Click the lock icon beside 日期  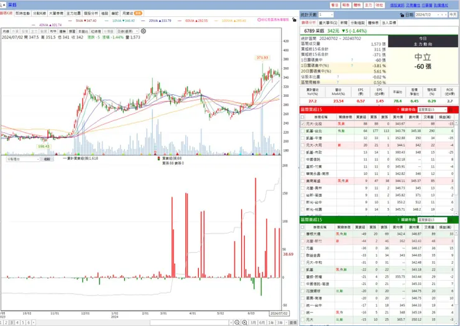click(402, 15)
